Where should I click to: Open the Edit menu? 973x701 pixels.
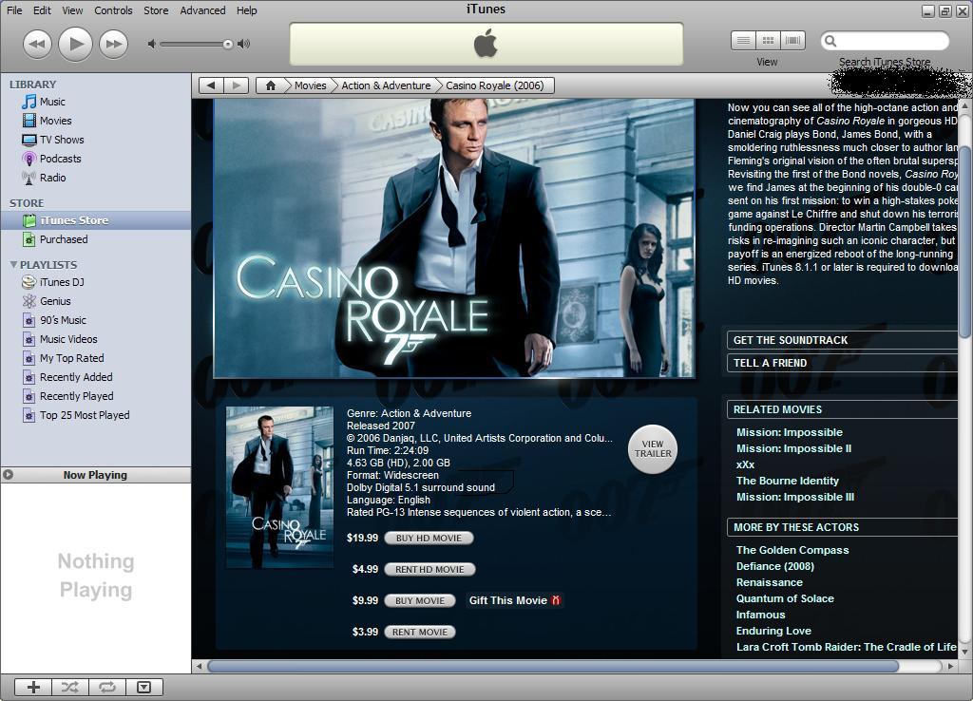point(42,10)
